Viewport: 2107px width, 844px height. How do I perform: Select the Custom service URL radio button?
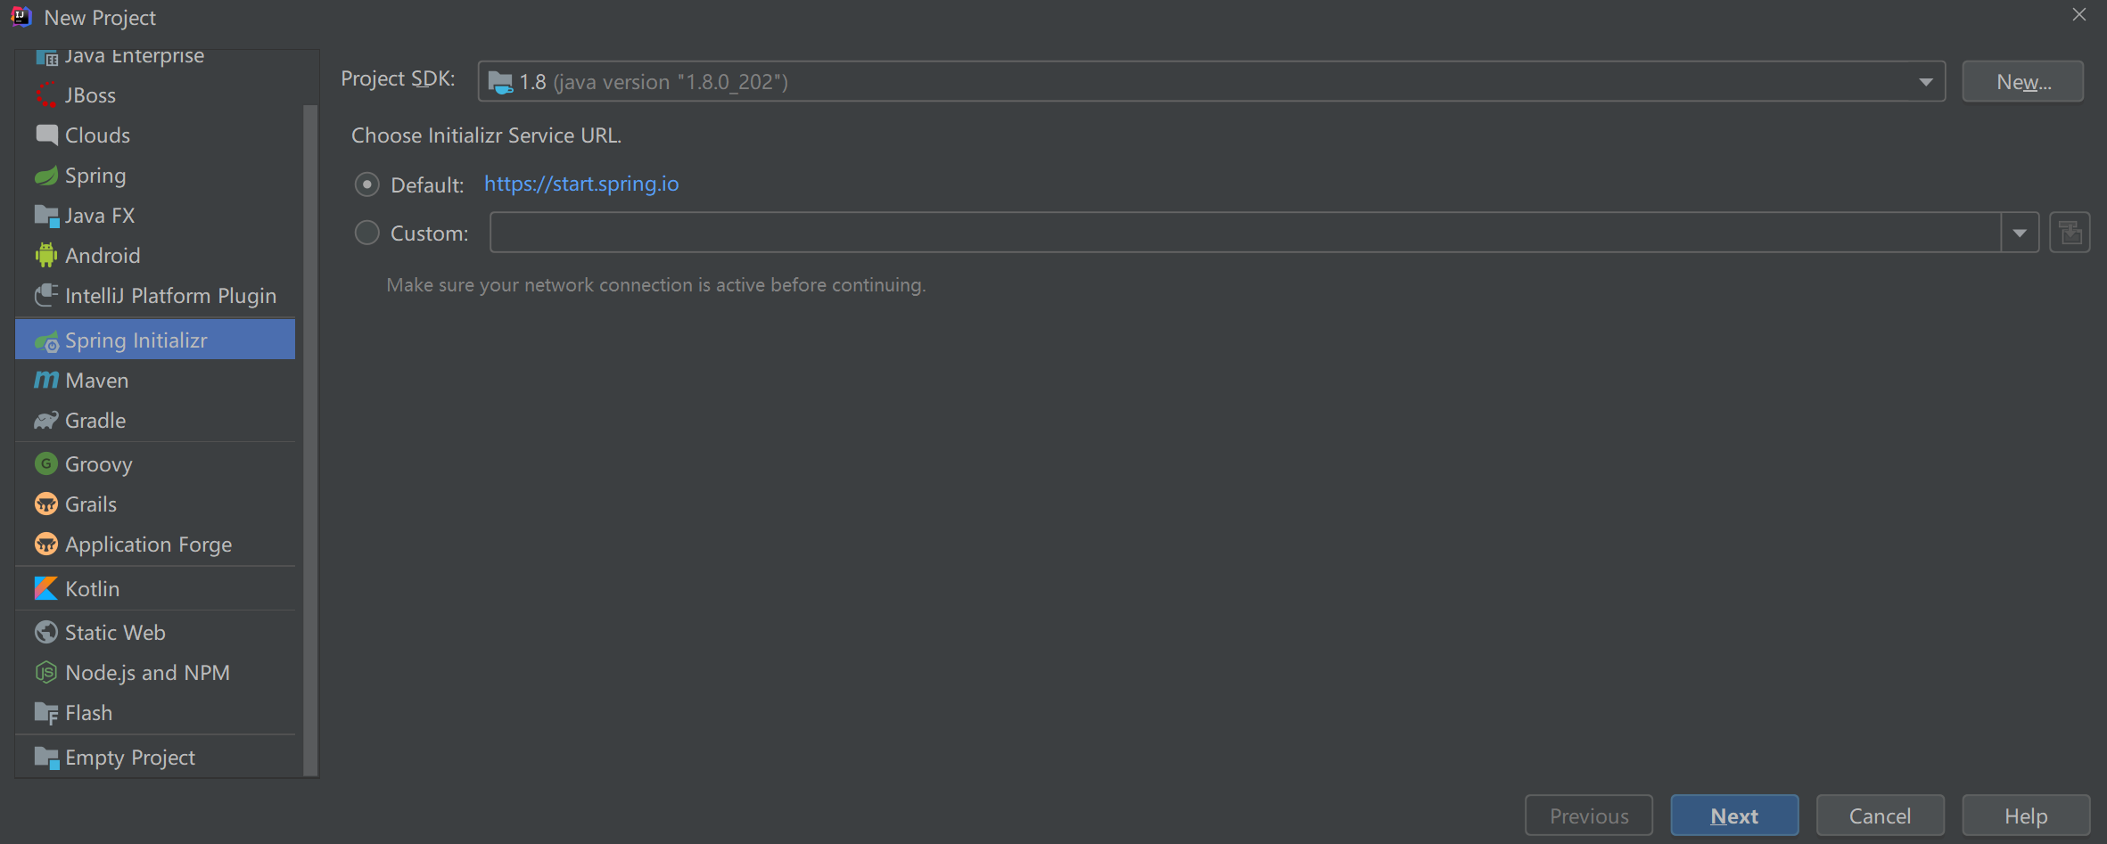[x=366, y=234]
